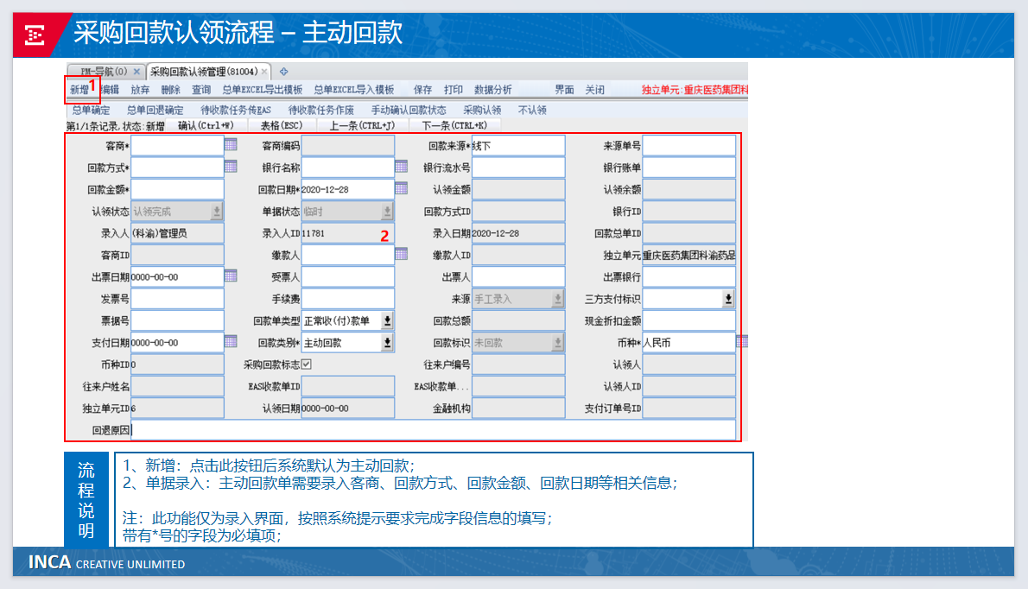Focus the 缴款人 input field
The image size is (1028, 589).
point(347,255)
